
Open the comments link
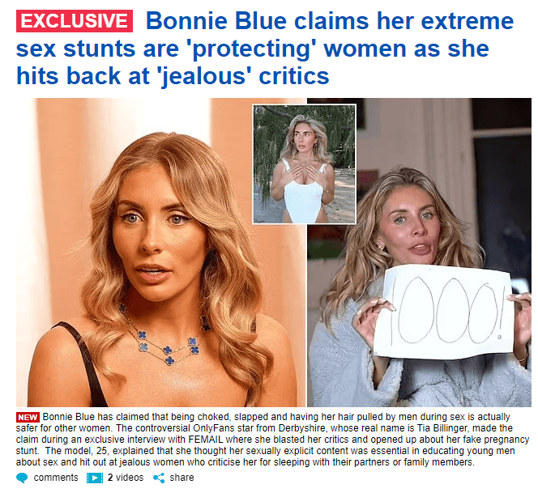pyautogui.click(x=56, y=478)
